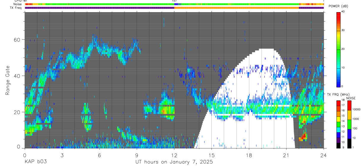Image resolution: width=364 pixels, height=168 pixels.
Task: Click the 'UT hours on January 7, 2025' title
Action: coord(174,162)
